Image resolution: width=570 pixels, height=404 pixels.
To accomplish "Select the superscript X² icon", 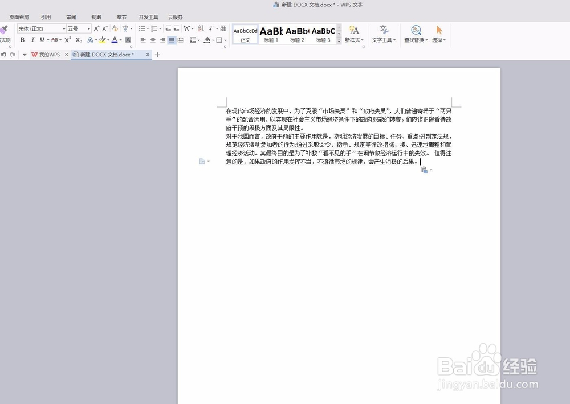I will click(x=67, y=40).
